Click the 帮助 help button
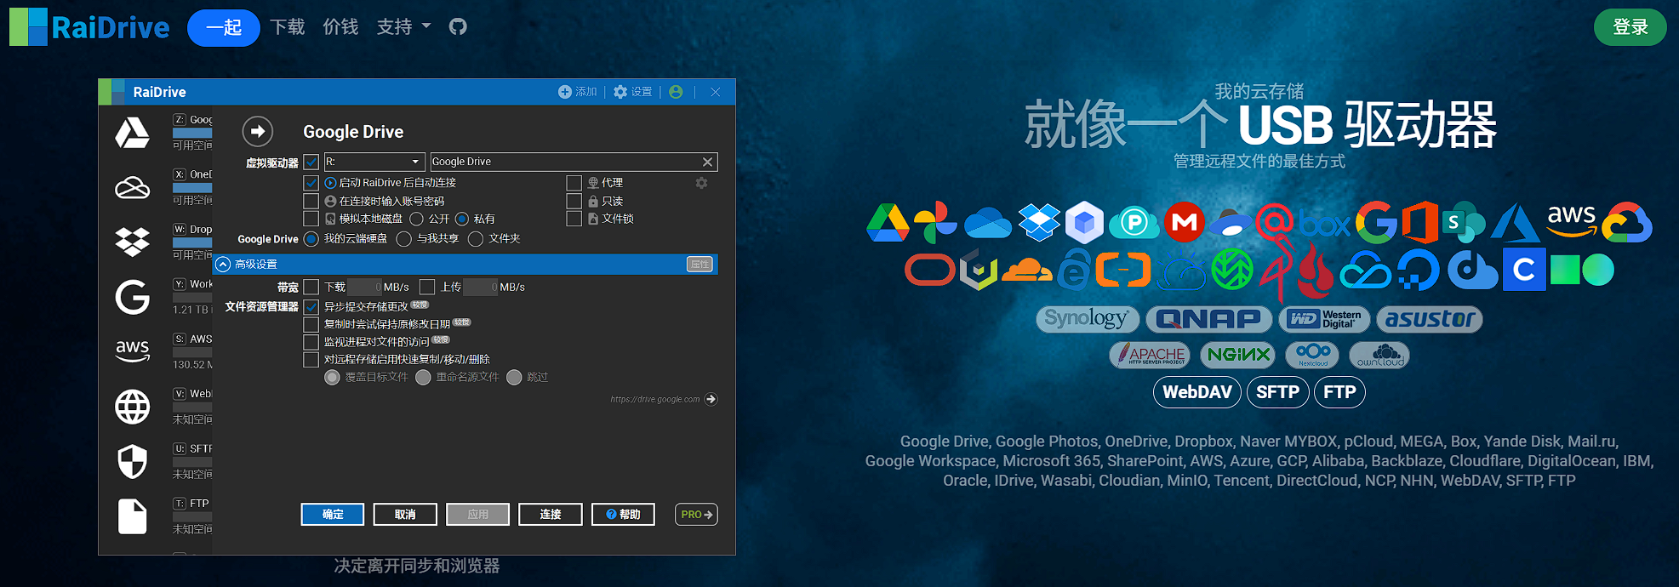 [x=624, y=515]
